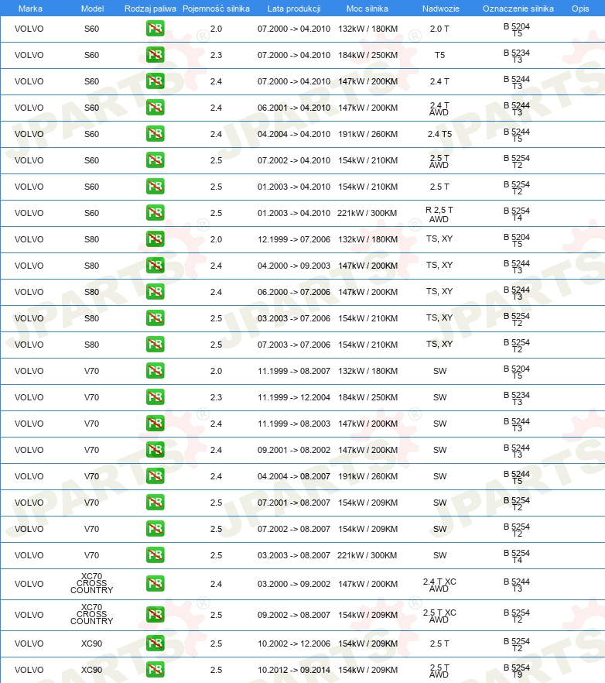Click the Rodzaj paliwa column header

(150, 9)
